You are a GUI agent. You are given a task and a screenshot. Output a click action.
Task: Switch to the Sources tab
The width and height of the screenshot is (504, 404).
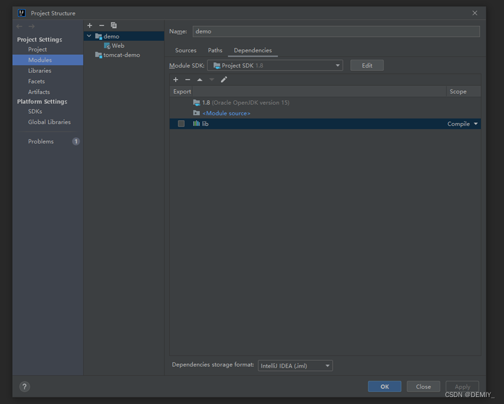point(185,50)
